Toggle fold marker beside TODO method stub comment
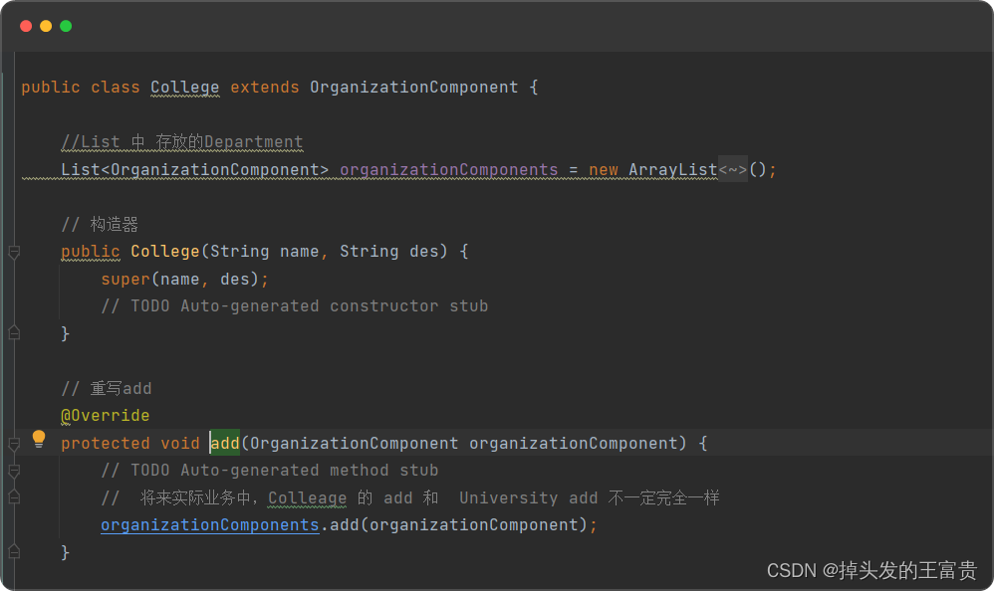994x591 pixels. pyautogui.click(x=14, y=471)
